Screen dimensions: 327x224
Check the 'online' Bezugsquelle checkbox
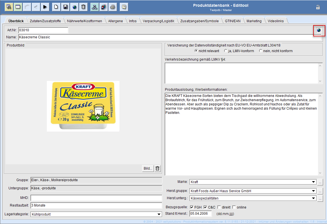(234, 207)
